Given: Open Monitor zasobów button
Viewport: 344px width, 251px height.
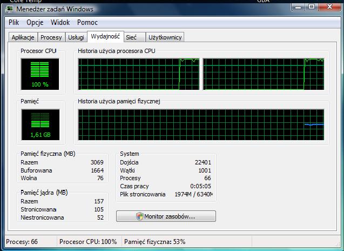Looking at the screenshot, I should (166, 216).
